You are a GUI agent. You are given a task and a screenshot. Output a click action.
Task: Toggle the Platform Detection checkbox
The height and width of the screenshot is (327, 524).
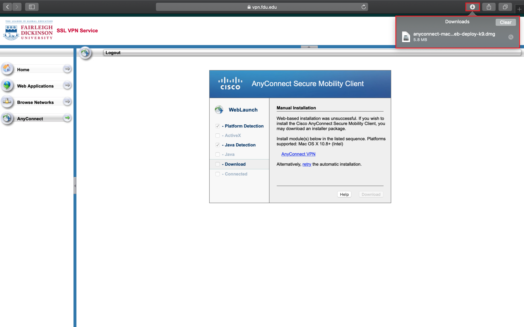click(217, 126)
